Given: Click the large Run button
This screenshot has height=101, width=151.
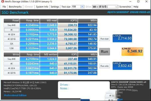Looking at the screenshot, I should tap(104, 52).
